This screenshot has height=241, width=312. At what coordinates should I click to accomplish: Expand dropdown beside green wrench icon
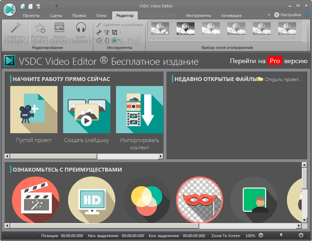coord(119,40)
